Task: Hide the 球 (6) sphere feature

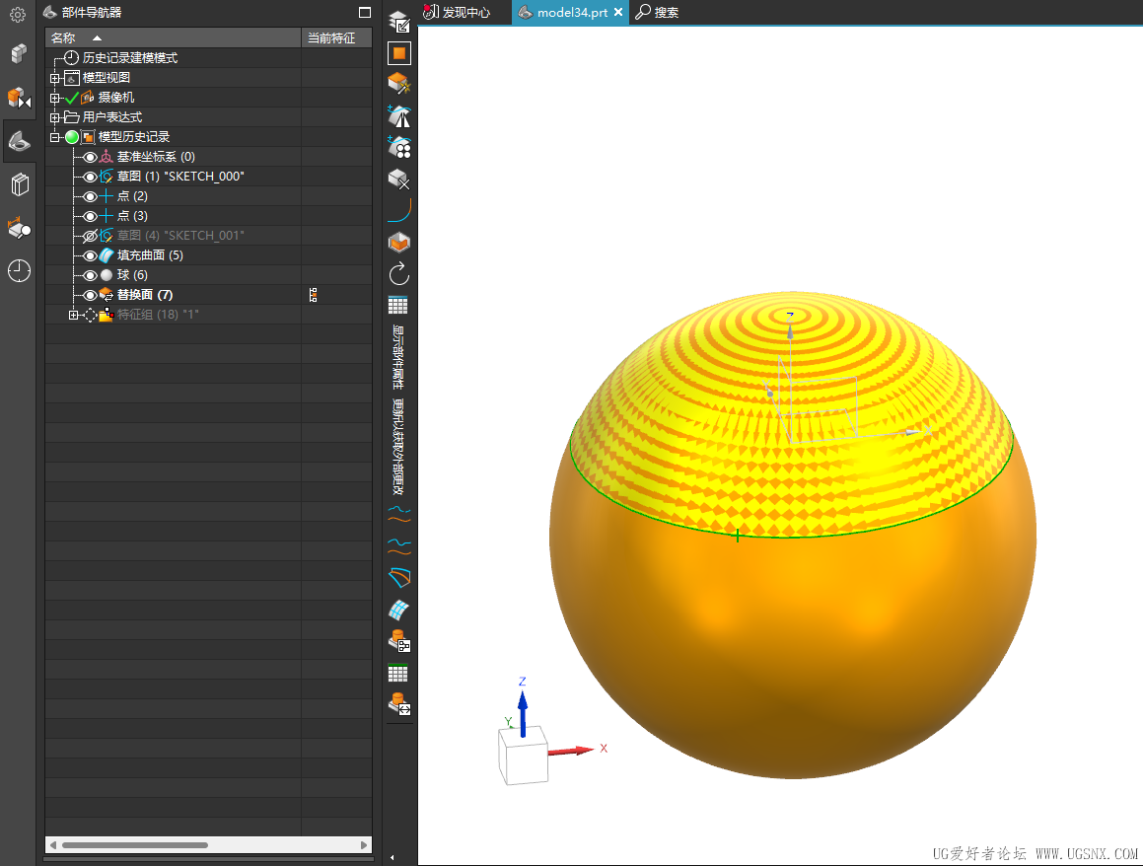Action: (x=89, y=274)
